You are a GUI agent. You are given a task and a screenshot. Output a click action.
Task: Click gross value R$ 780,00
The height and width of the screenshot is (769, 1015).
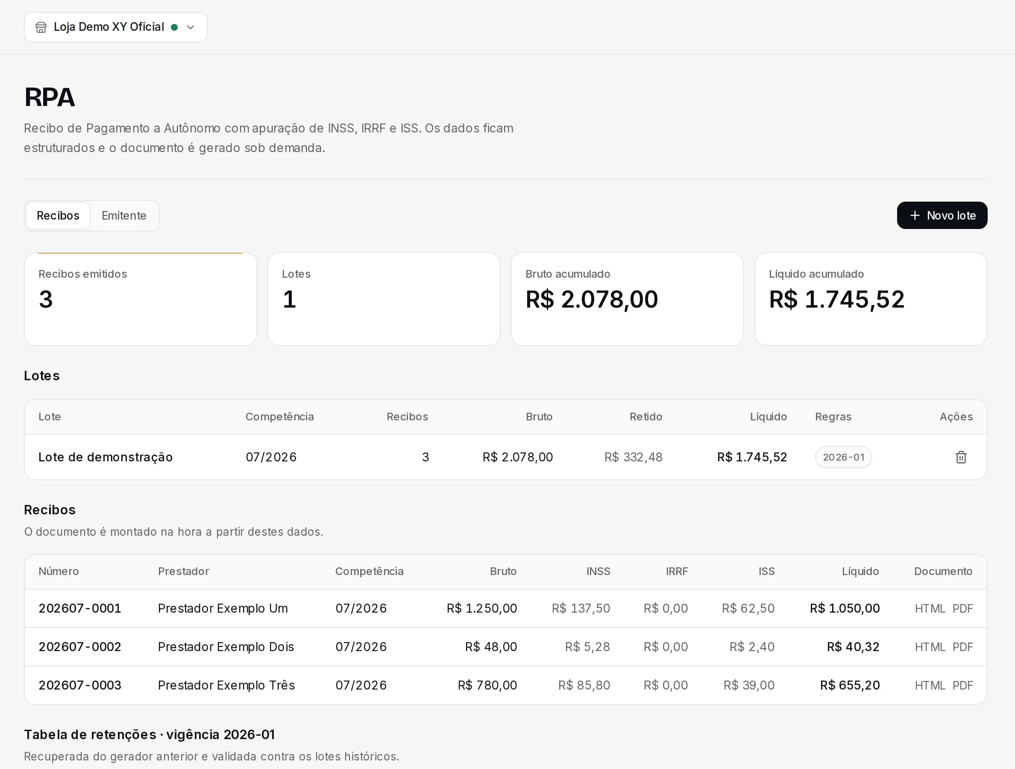(x=487, y=686)
